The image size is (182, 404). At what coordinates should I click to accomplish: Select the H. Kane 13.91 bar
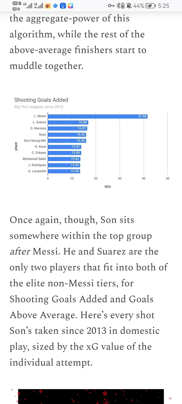64,147
